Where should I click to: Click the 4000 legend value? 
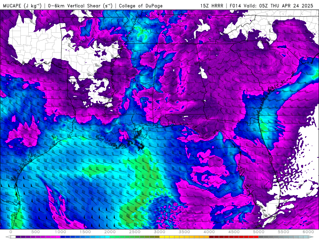tap(209, 232)
